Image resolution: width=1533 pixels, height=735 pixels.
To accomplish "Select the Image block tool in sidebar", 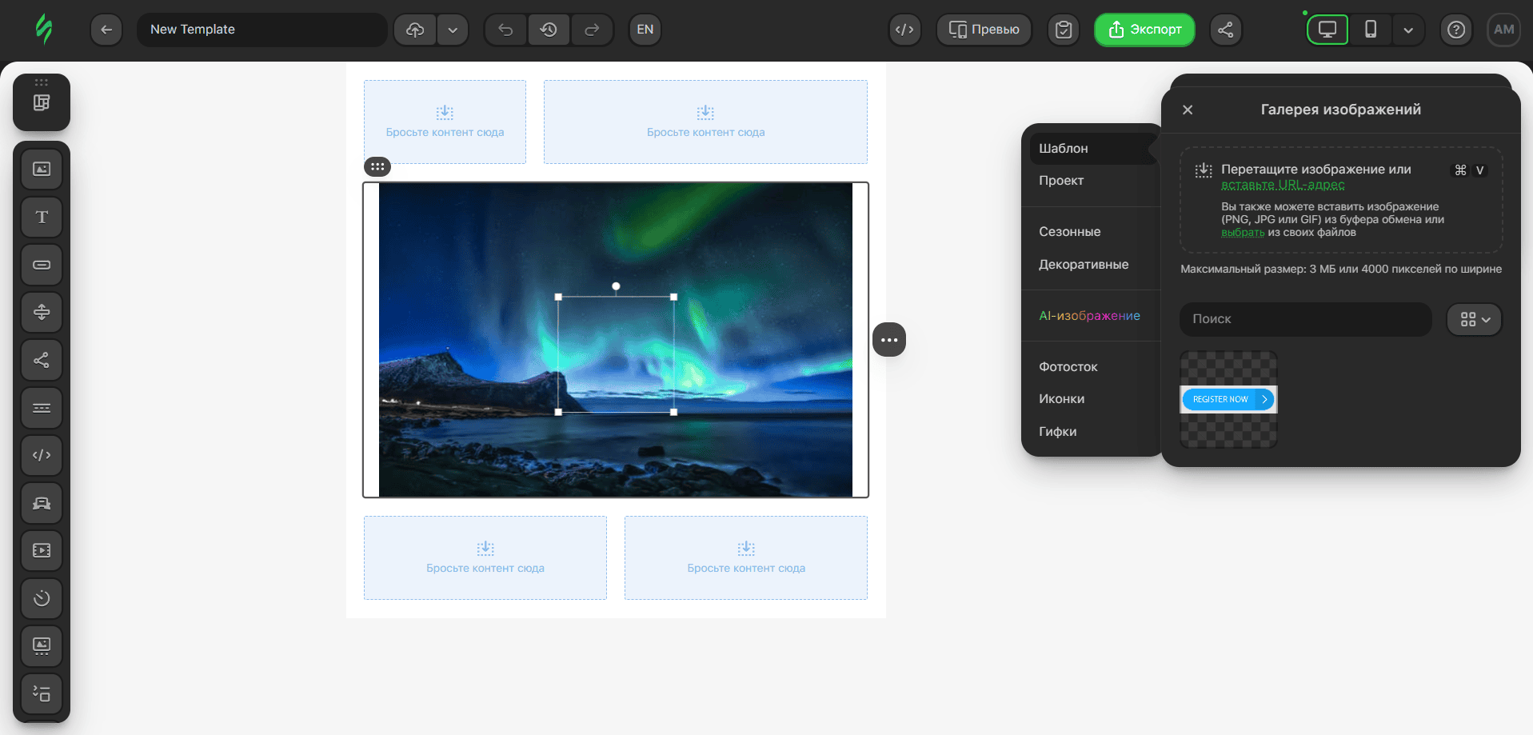I will point(42,170).
